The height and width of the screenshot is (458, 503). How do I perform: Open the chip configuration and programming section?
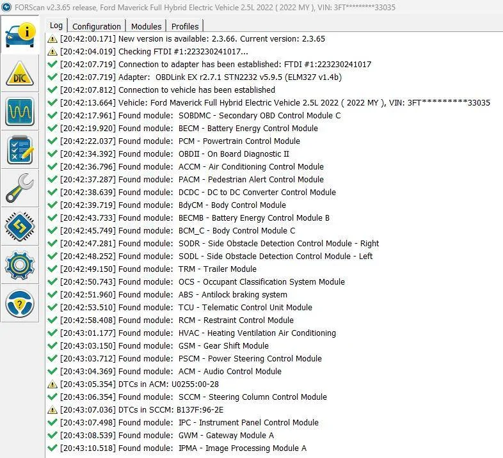pyautogui.click(x=20, y=226)
